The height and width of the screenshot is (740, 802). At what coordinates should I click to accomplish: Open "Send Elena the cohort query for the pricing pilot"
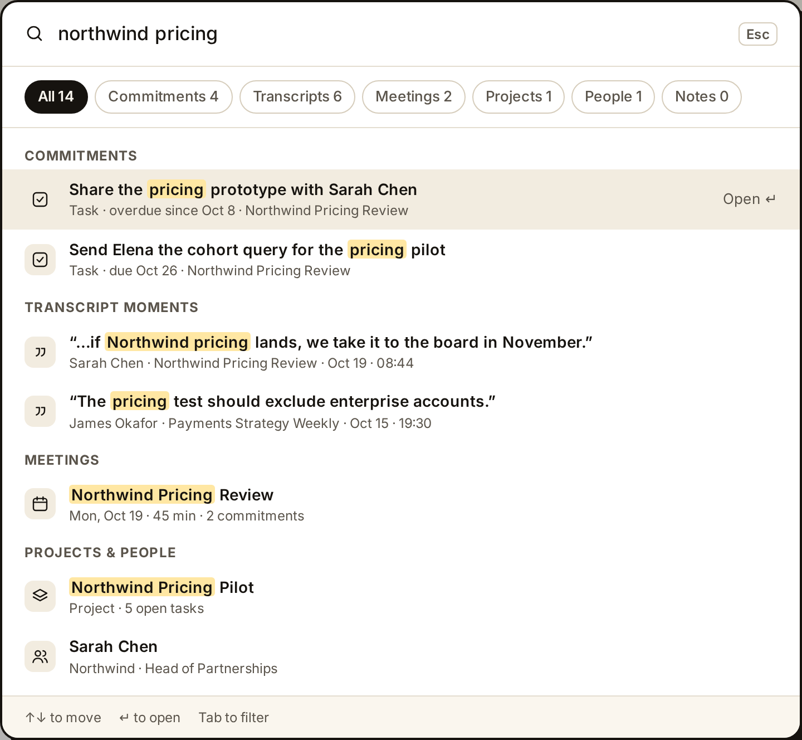pos(401,260)
